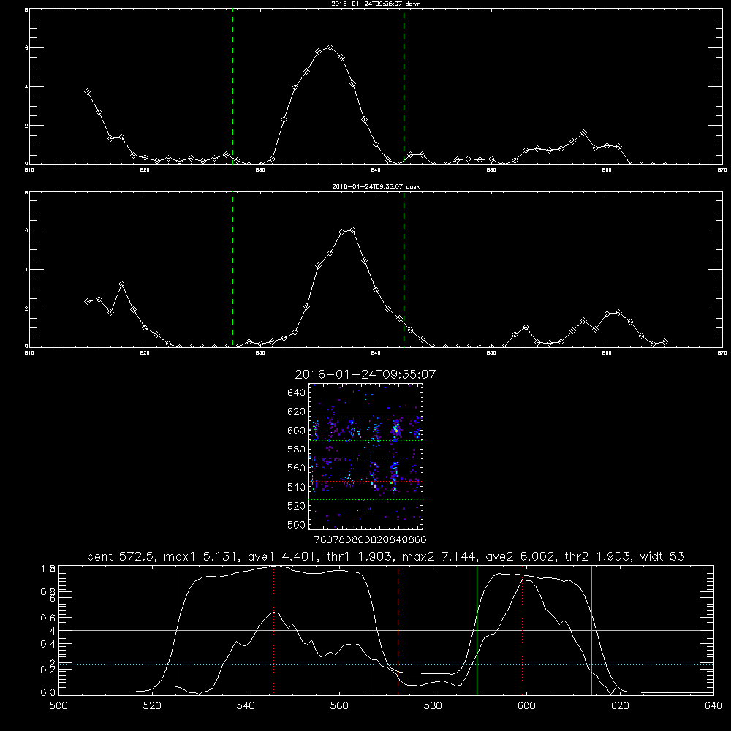The image size is (731, 731).
Task: Click the right green dashed line in dusk plot
Action: pos(404,270)
